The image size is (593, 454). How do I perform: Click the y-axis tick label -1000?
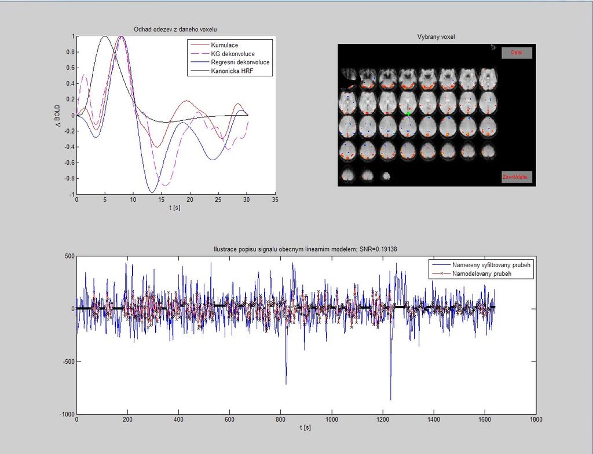pyautogui.click(x=67, y=414)
